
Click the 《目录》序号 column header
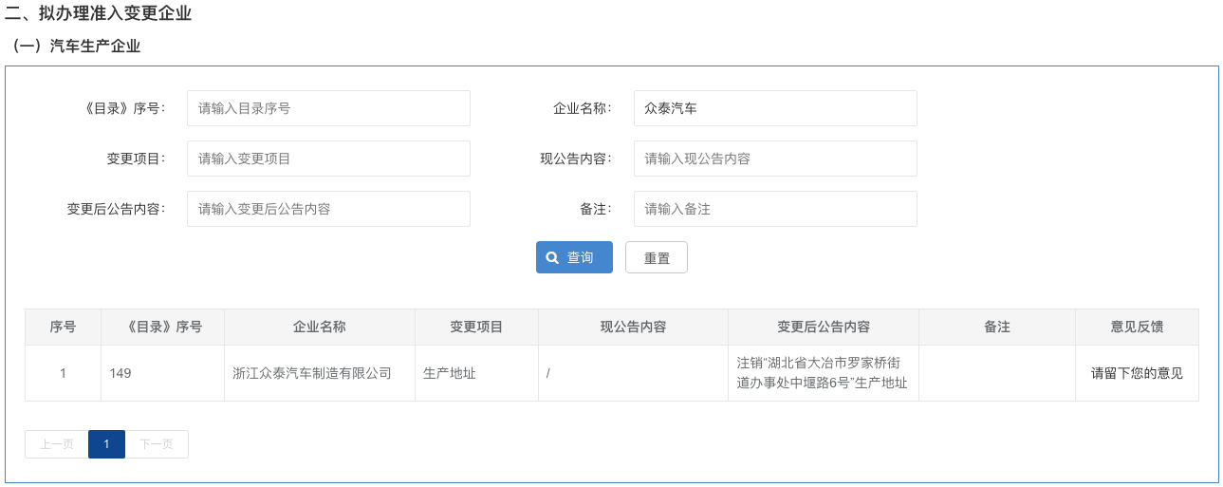click(163, 327)
